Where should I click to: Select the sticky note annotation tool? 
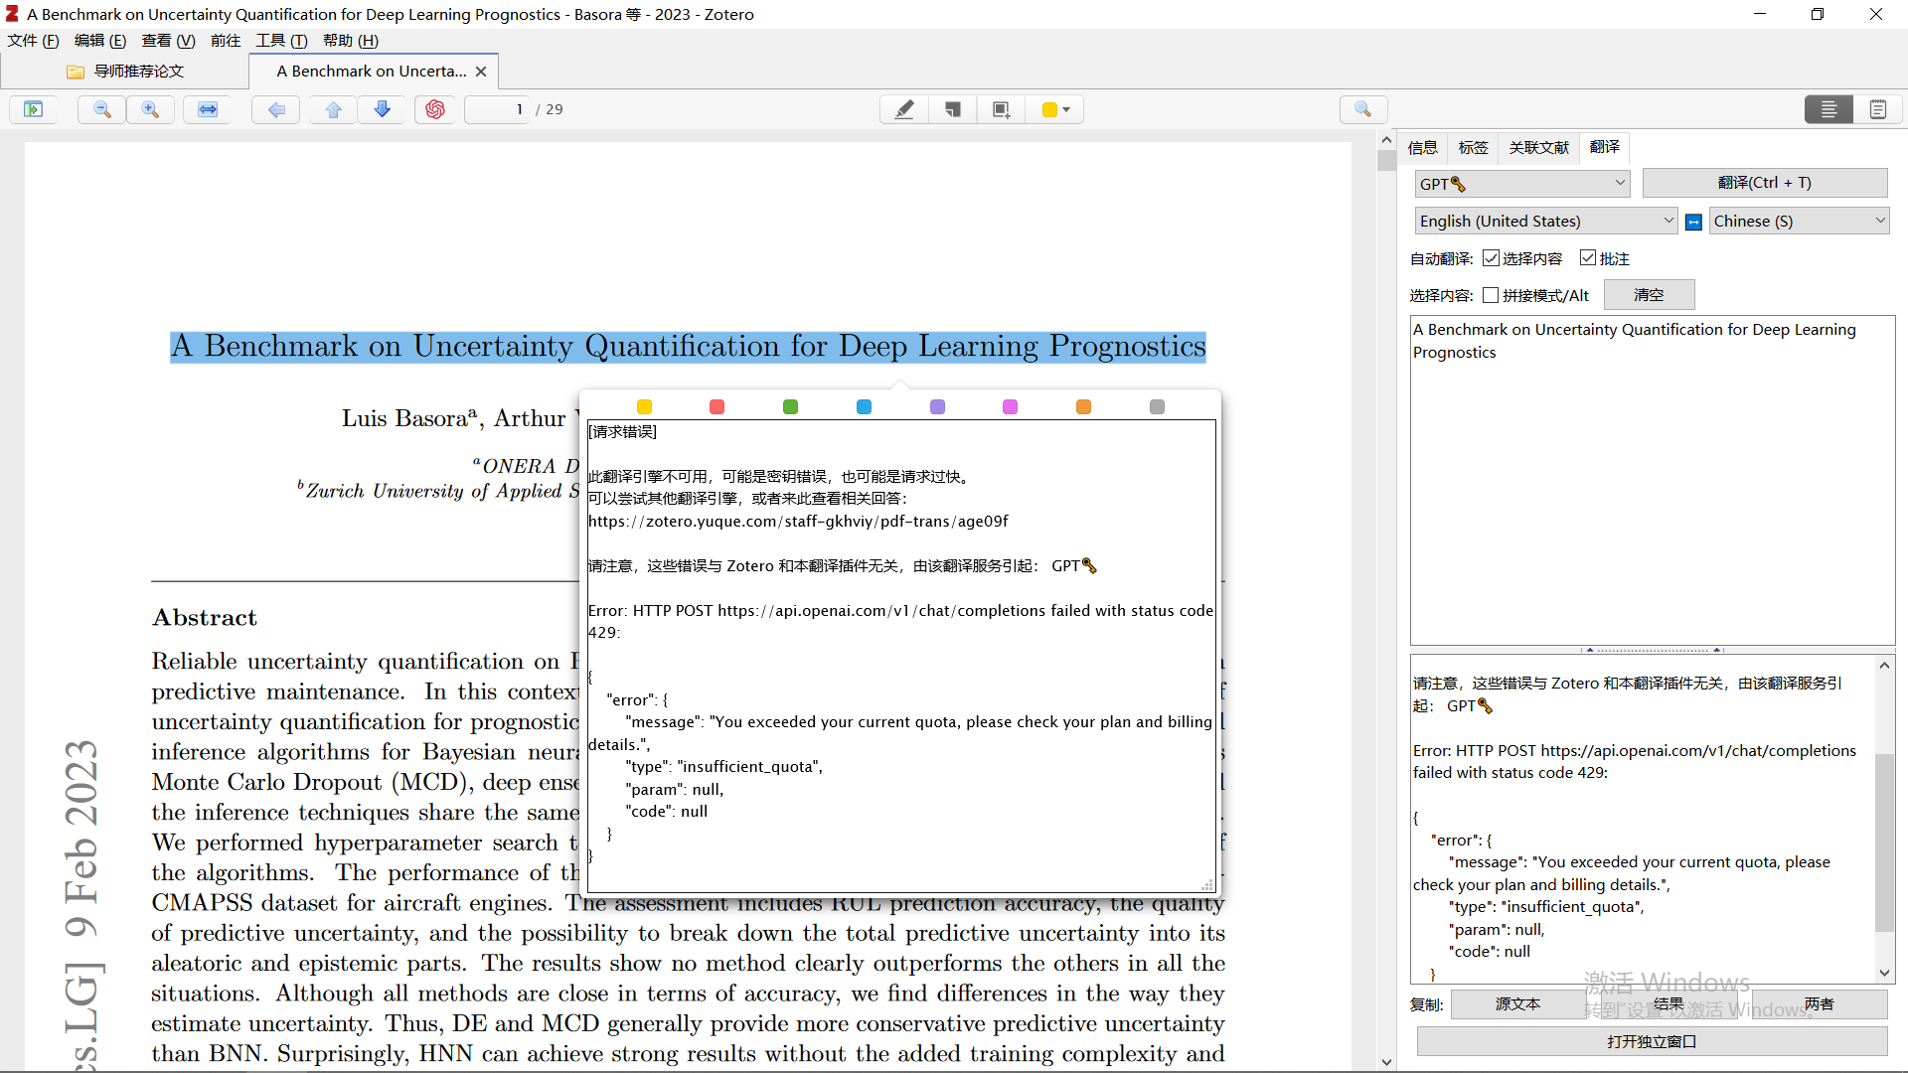952,109
